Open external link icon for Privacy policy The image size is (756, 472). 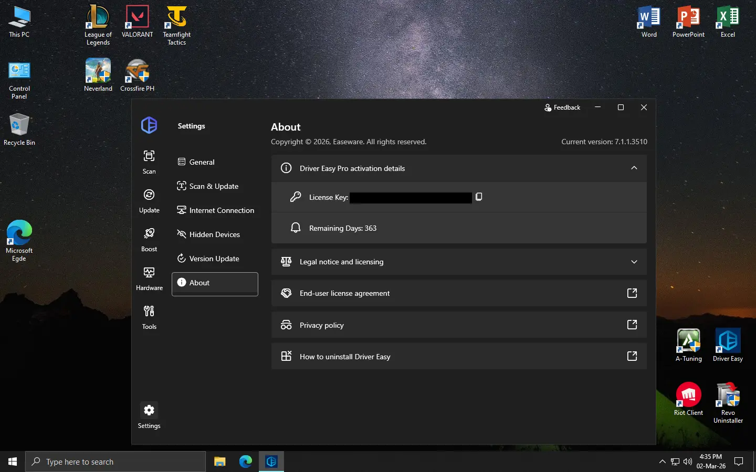632,325
